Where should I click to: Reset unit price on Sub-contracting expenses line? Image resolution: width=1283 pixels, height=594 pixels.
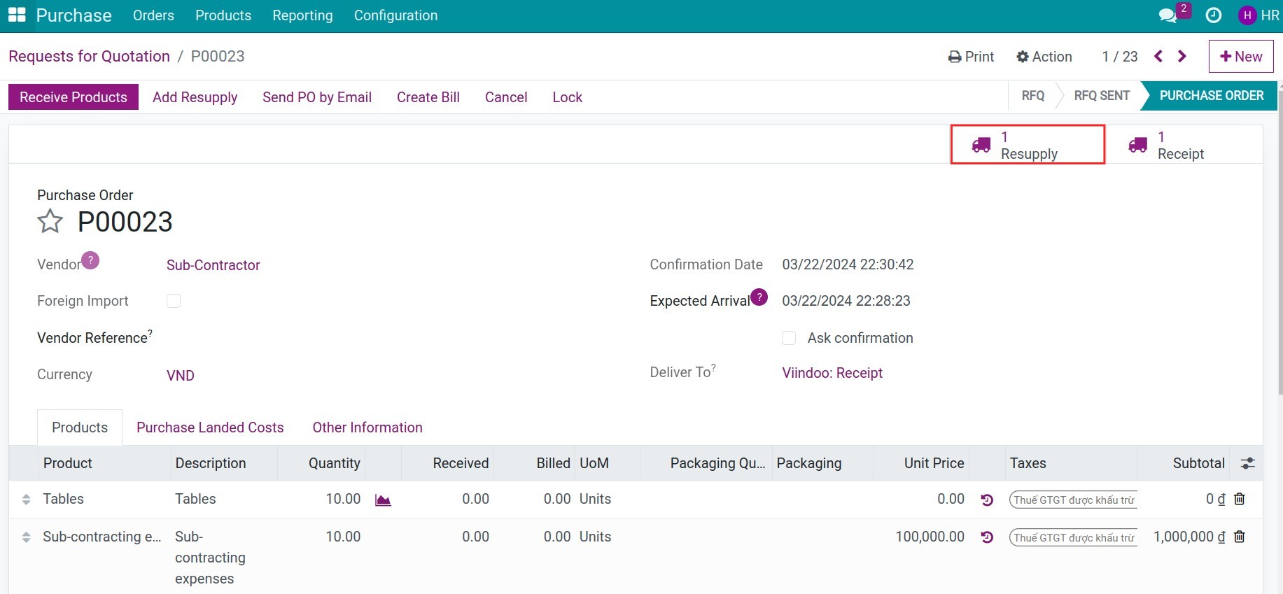click(987, 537)
